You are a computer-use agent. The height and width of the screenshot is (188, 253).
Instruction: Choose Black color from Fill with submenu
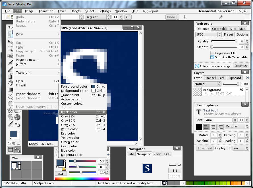83,112
